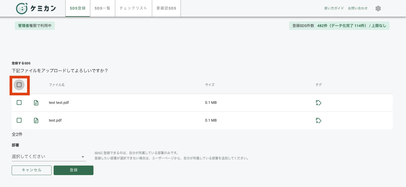
Task: Click file icon next to test test.pdf
Action: (x=36, y=103)
